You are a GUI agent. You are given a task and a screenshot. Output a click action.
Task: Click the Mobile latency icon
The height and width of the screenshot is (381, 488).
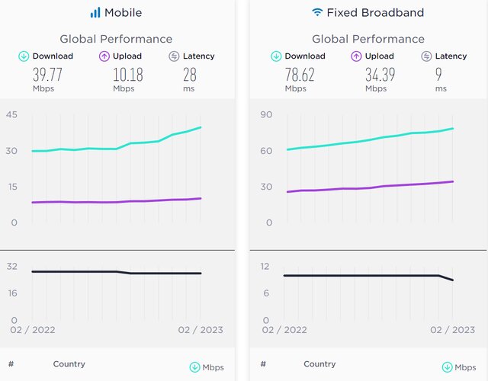point(174,56)
